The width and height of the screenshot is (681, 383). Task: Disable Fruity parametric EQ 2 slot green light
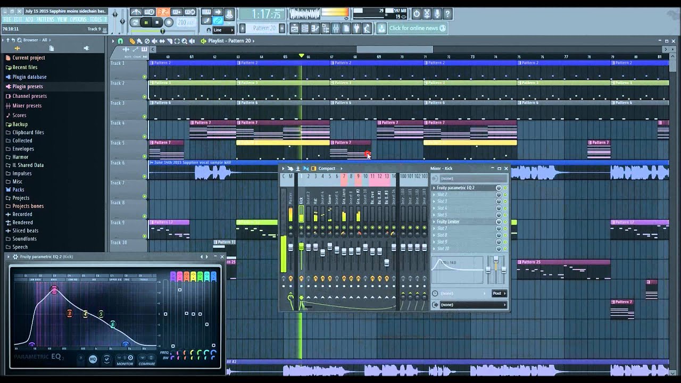[x=505, y=188]
